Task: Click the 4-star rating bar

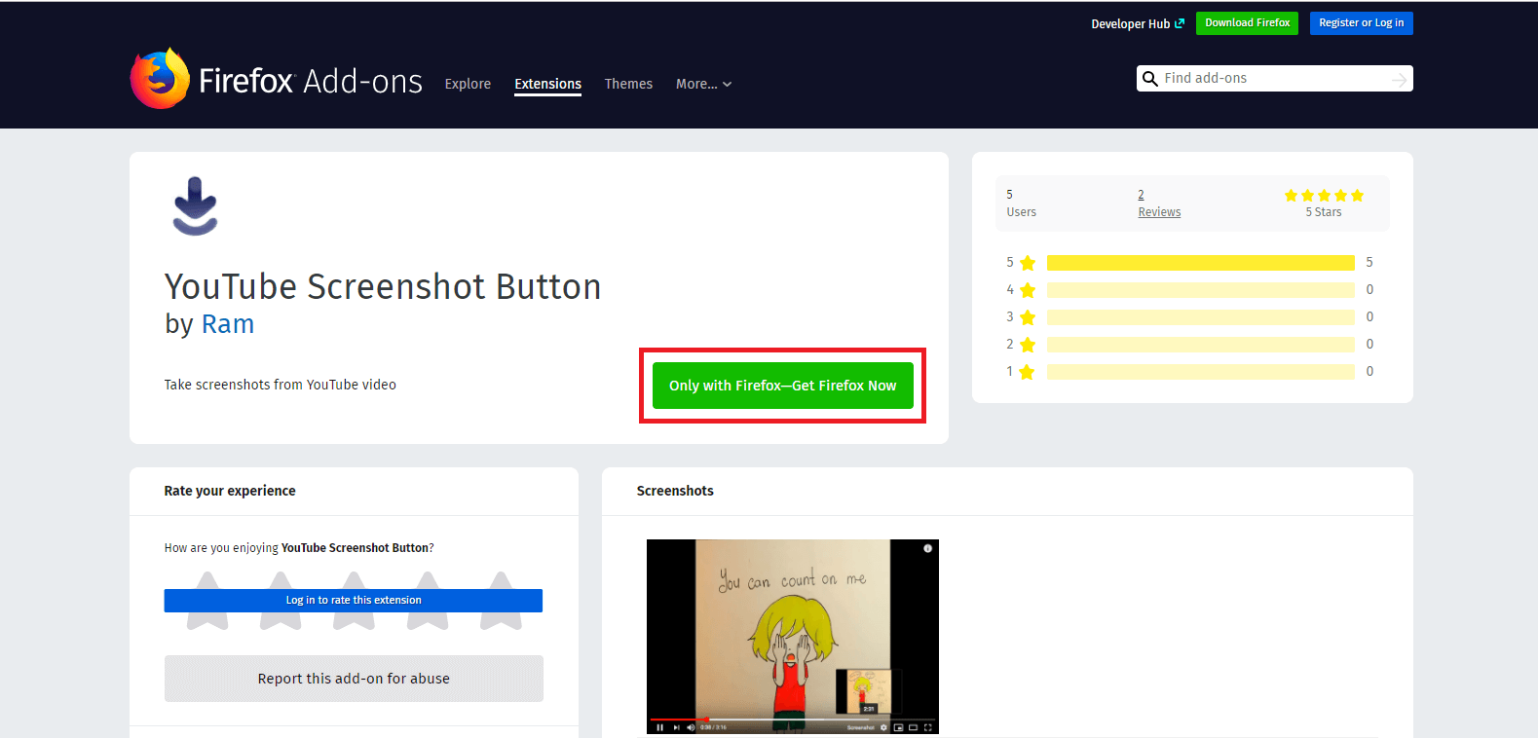Action: click(x=1200, y=290)
